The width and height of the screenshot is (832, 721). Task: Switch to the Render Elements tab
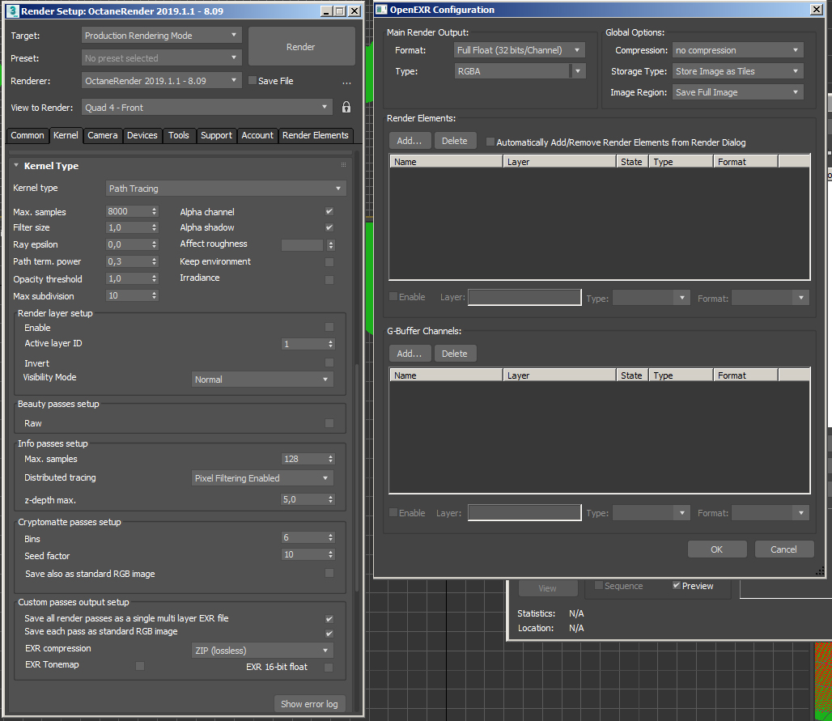(316, 135)
